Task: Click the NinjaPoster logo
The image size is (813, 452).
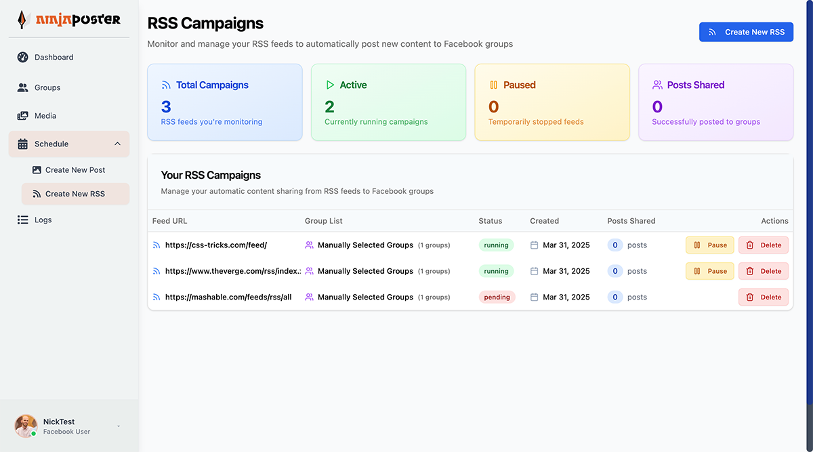Action: pyautogui.click(x=69, y=19)
